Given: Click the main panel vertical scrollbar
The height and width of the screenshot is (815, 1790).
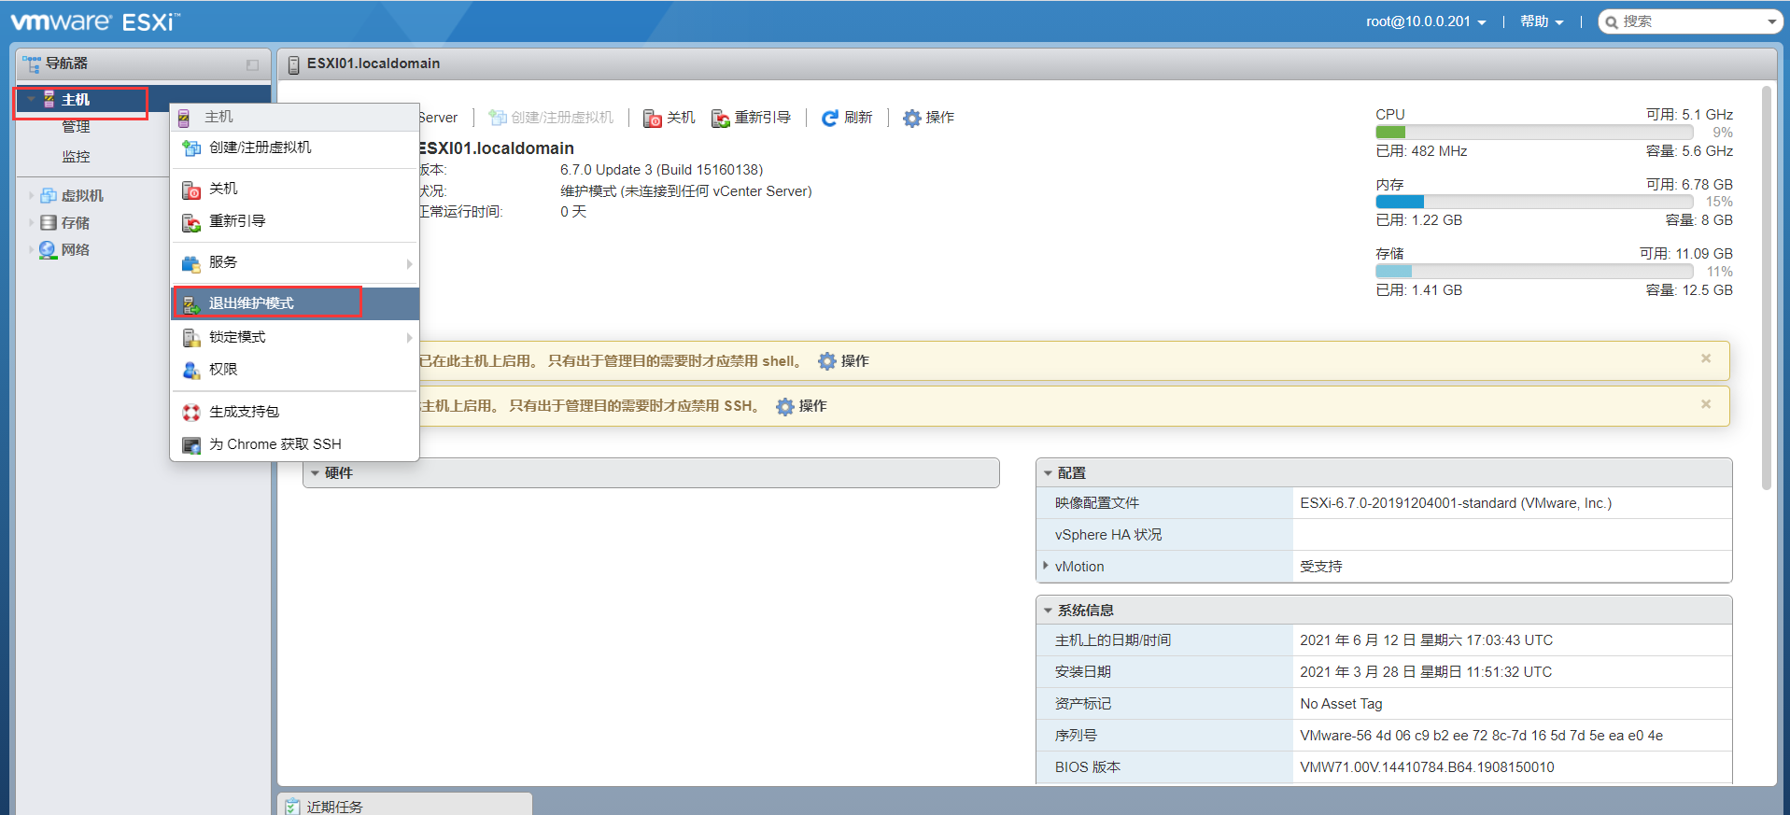Looking at the screenshot, I should click(1766, 288).
